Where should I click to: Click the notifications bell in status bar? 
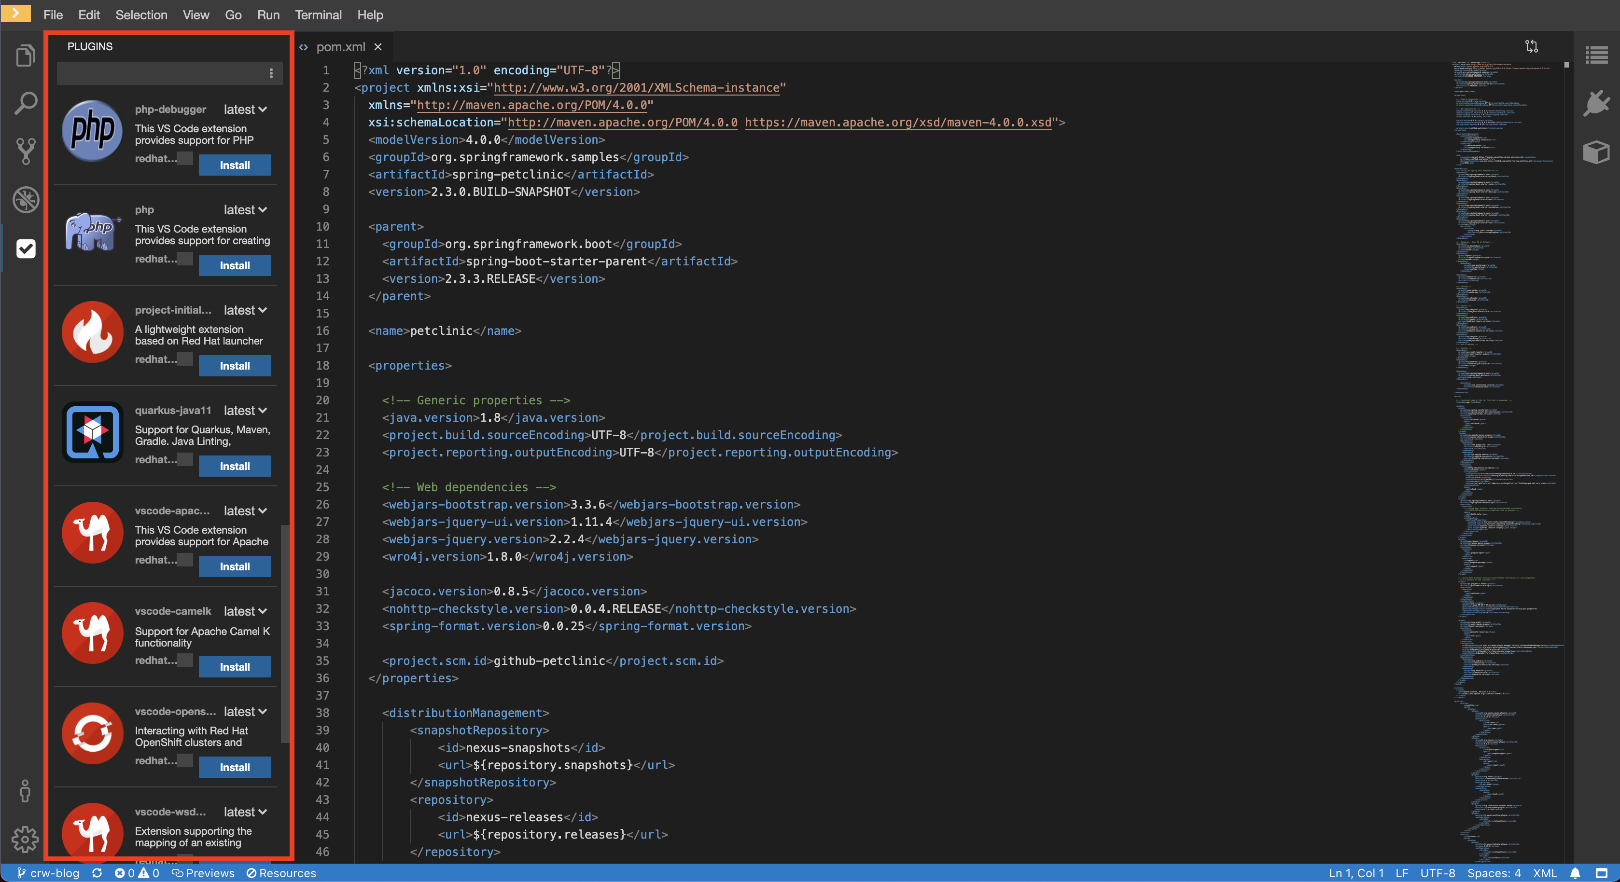click(1575, 873)
